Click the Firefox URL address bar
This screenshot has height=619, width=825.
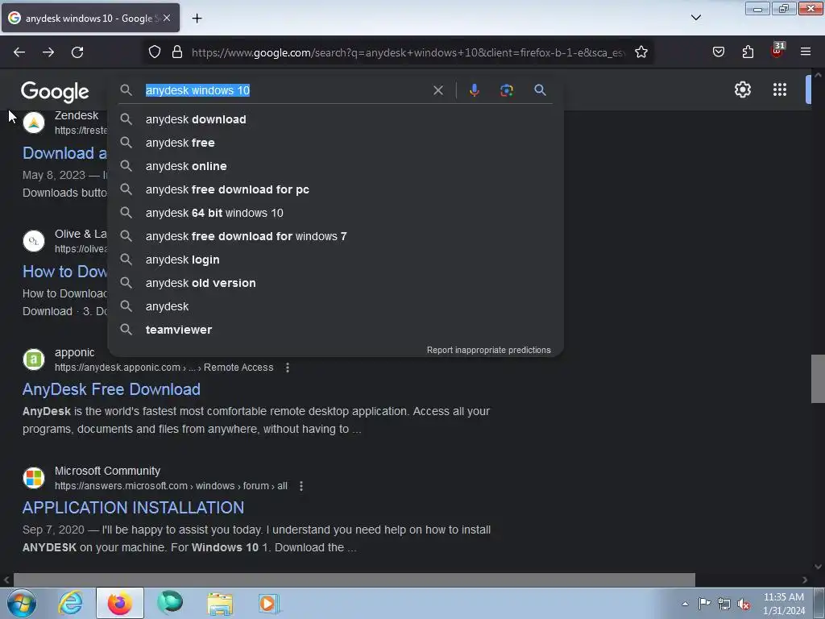point(408,52)
